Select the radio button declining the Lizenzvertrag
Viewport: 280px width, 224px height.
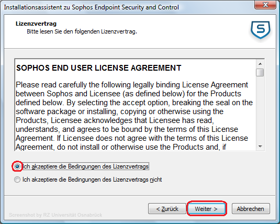click(17, 180)
